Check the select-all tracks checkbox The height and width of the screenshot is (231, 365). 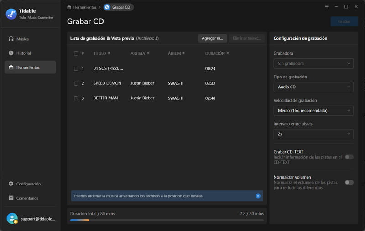76,53
